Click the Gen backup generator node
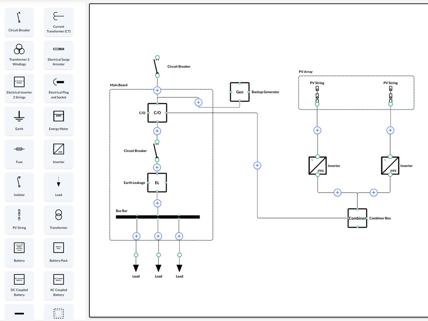The image size is (428, 321). [x=240, y=92]
